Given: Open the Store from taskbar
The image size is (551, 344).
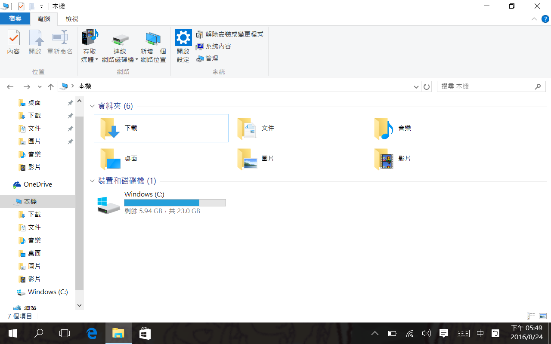Looking at the screenshot, I should [x=145, y=333].
